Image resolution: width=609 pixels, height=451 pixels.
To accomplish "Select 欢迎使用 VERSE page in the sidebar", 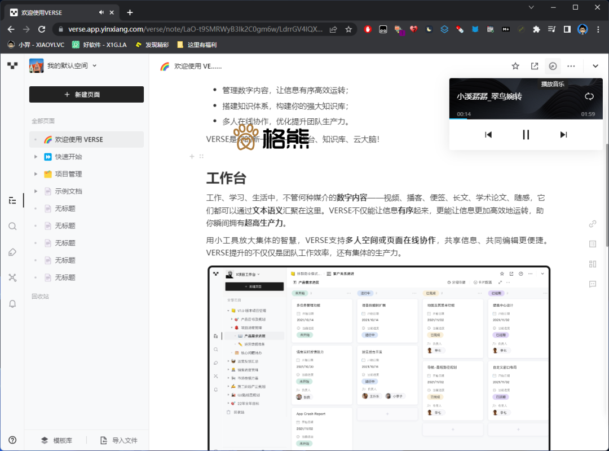I will point(86,139).
